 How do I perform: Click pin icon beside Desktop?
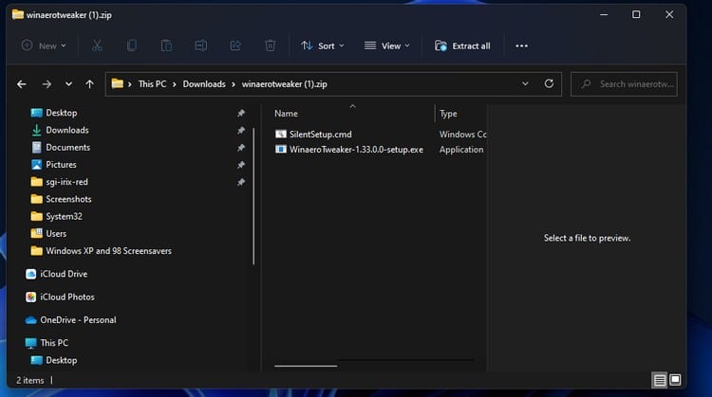(241, 113)
